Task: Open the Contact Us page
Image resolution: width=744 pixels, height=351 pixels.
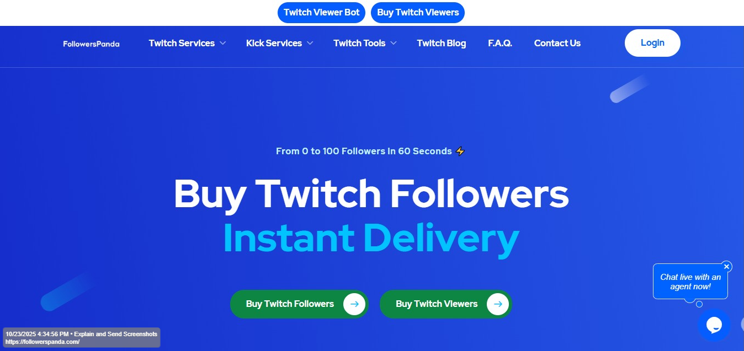Action: (557, 43)
